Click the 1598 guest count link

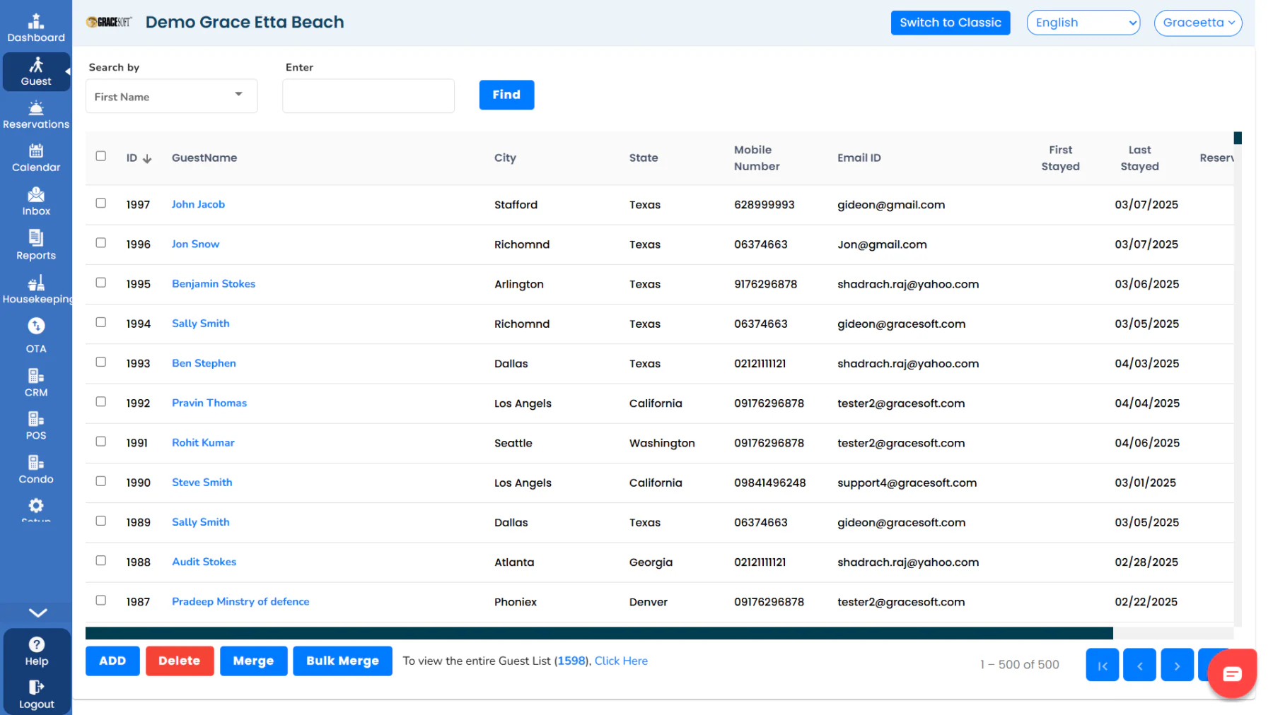[x=571, y=661]
